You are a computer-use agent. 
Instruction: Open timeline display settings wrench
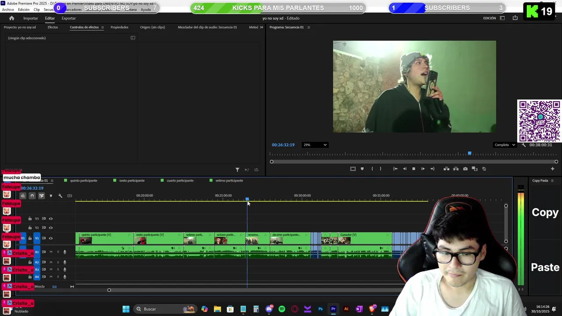(x=60, y=196)
